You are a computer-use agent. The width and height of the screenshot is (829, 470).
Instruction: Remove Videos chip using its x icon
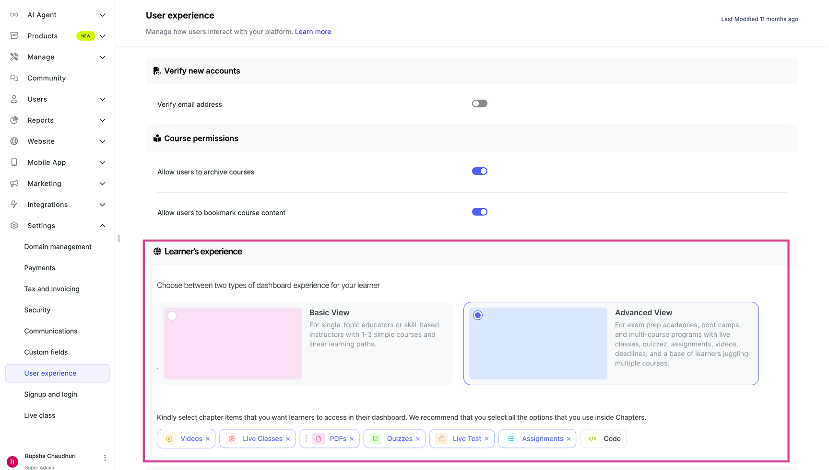[208, 439]
